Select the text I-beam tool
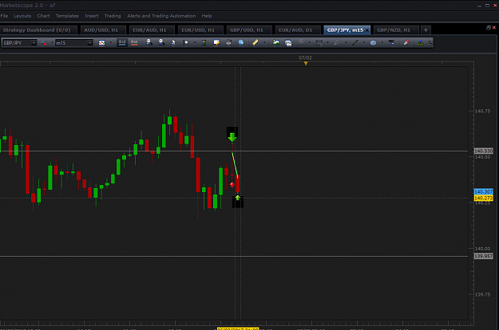 (x=204, y=42)
